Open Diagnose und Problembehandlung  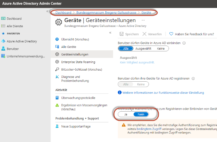tap(75, 79)
